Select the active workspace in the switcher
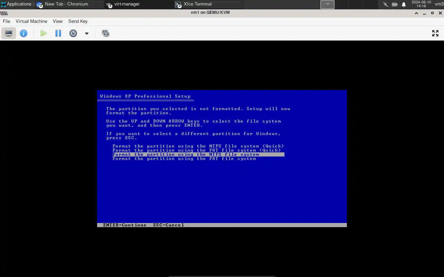 327,5
